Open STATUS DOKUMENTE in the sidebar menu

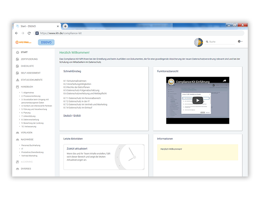(x=32, y=80)
